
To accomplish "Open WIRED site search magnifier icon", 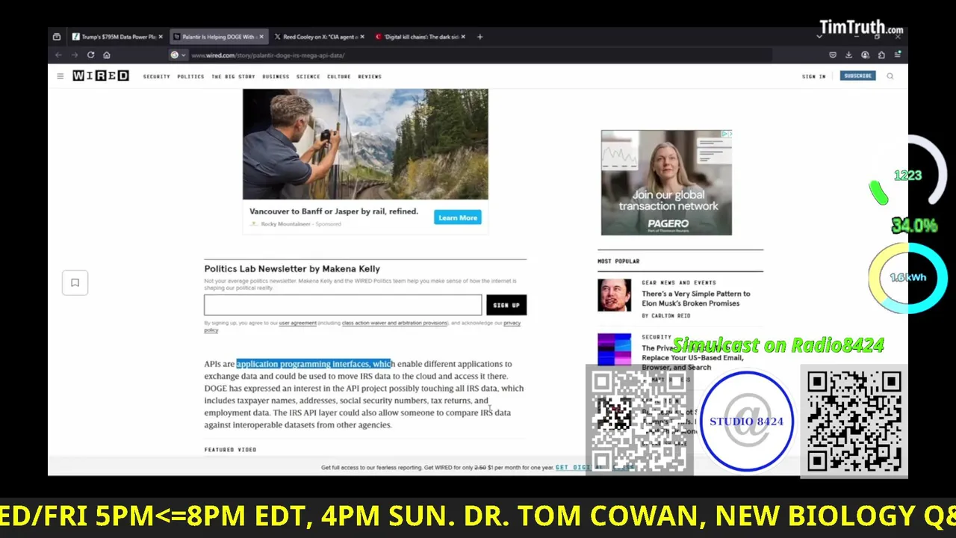I will [x=890, y=76].
